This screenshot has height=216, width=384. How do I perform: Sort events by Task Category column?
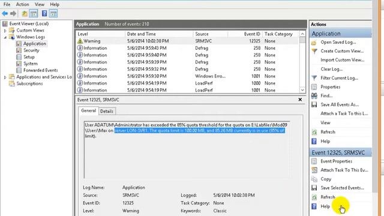click(x=281, y=34)
